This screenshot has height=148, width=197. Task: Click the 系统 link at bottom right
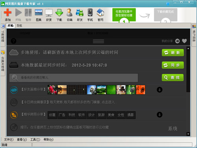173,129
